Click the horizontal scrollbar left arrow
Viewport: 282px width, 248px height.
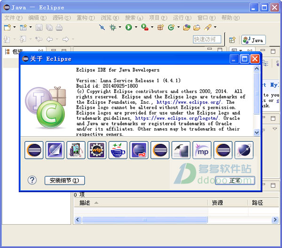[78, 220]
